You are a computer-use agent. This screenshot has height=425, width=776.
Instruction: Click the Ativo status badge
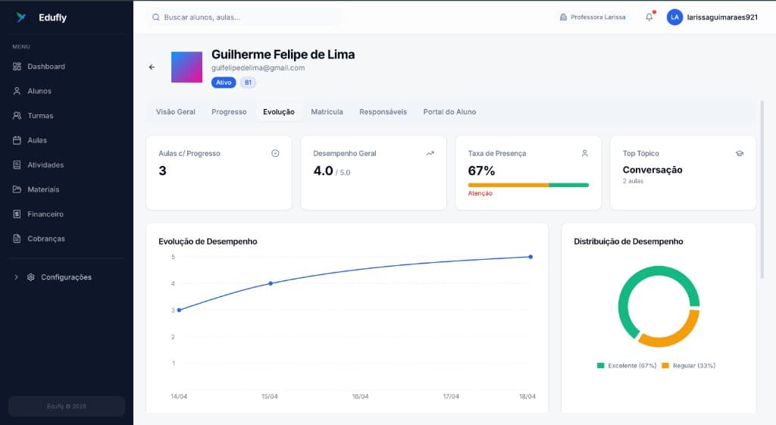(224, 83)
